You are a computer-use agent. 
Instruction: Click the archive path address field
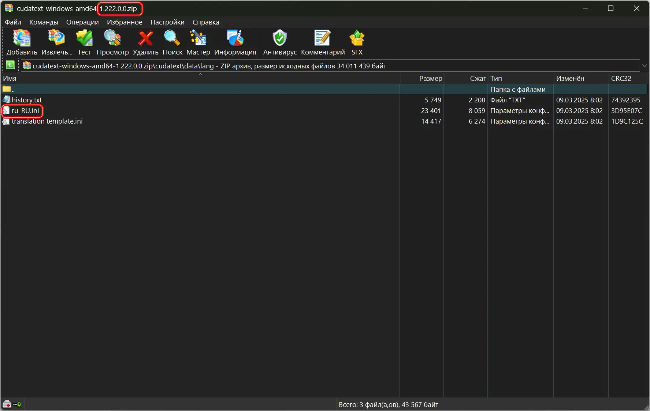tap(330, 66)
